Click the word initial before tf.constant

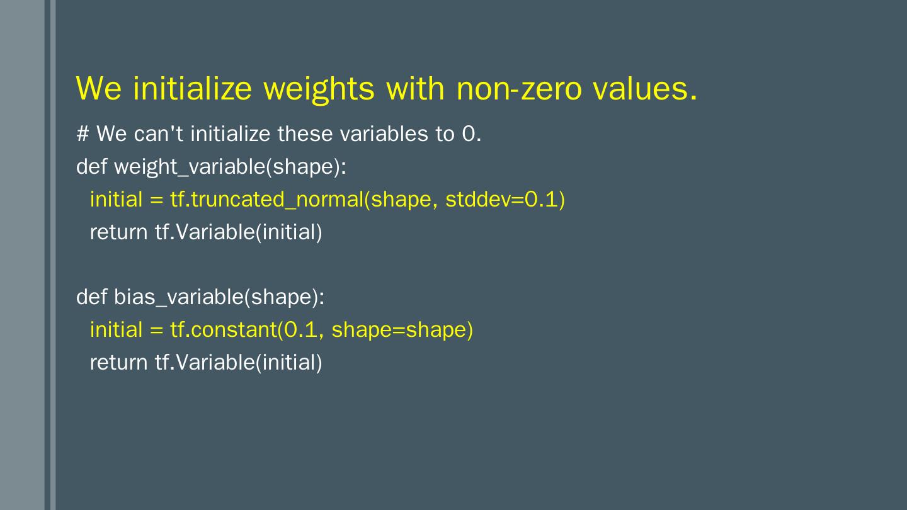point(117,329)
